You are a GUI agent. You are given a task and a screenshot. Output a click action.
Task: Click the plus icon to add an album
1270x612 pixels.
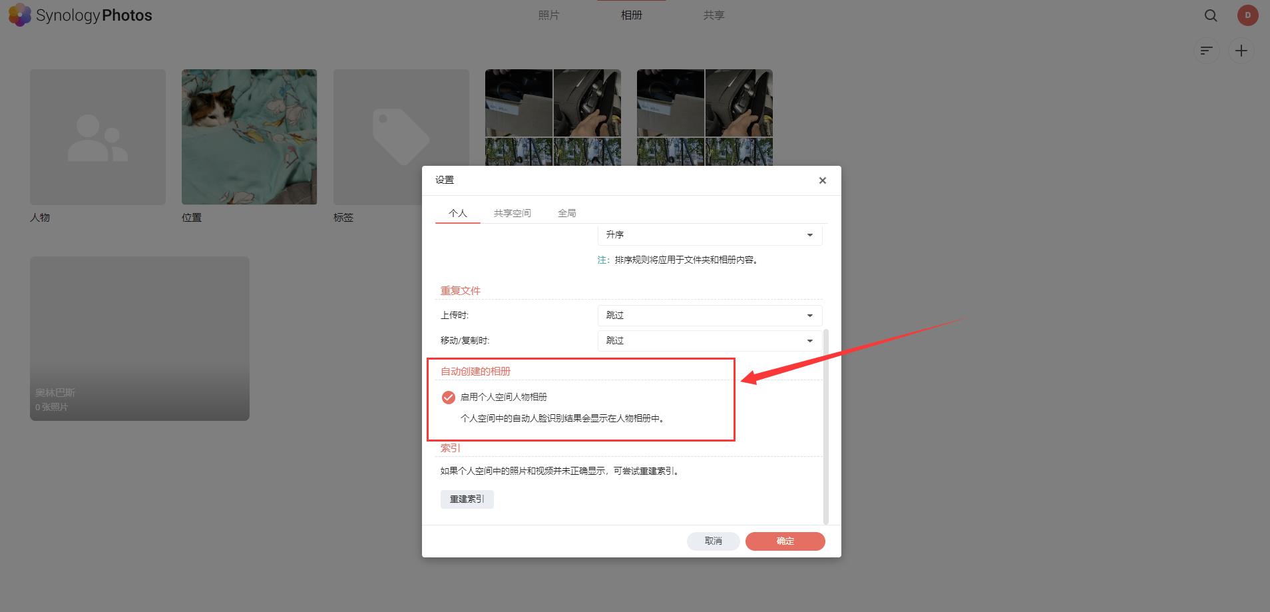coord(1241,51)
